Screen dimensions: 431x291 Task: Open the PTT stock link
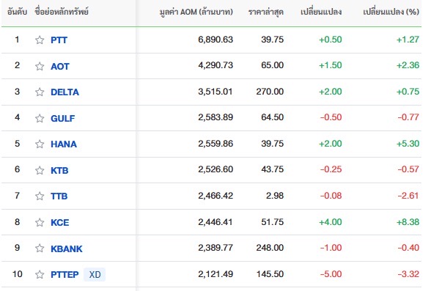click(x=59, y=40)
